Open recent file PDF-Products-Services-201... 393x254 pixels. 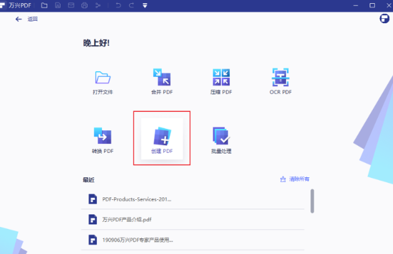click(x=193, y=199)
